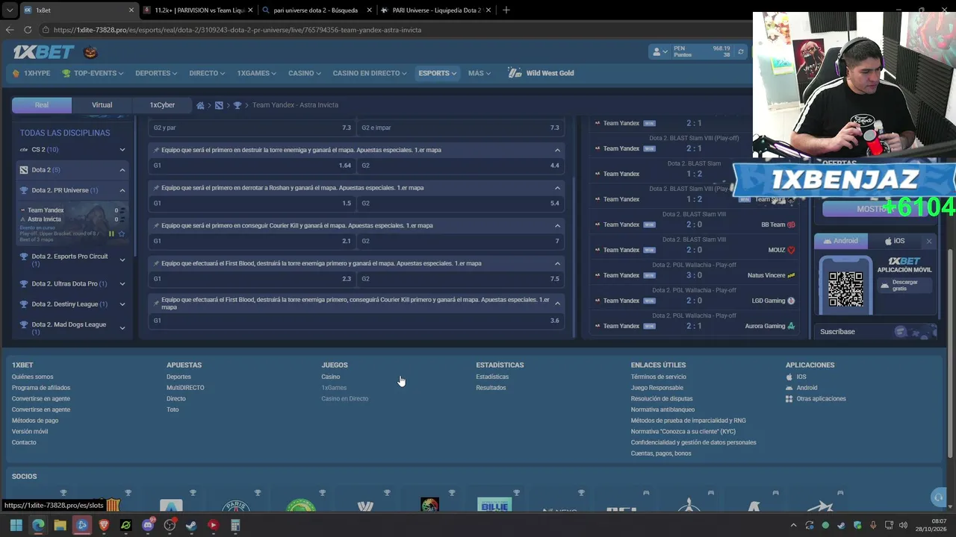
Task: Collapse the Roshan market section
Action: click(557, 188)
